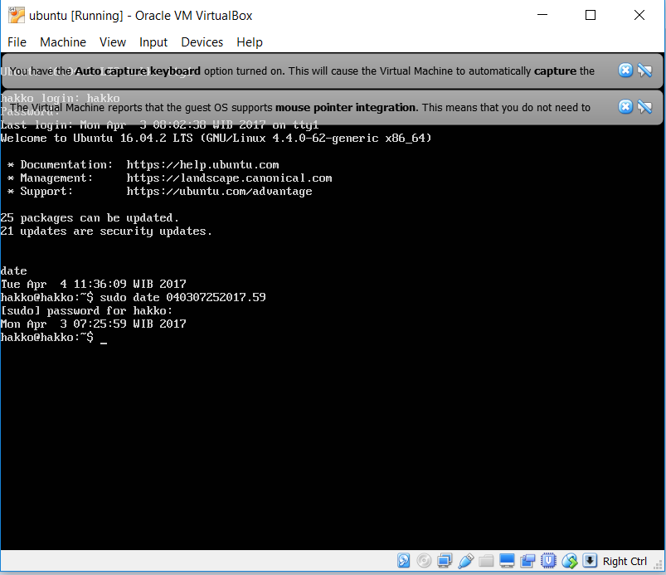This screenshot has width=666, height=575.
Task: Maximize the VirtualBox window
Action: click(x=591, y=15)
